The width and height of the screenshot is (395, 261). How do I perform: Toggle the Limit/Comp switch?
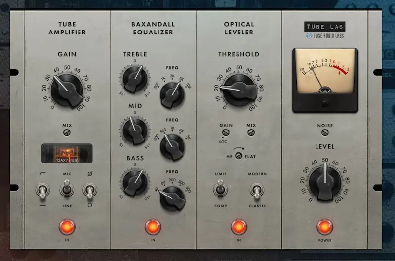click(x=220, y=189)
